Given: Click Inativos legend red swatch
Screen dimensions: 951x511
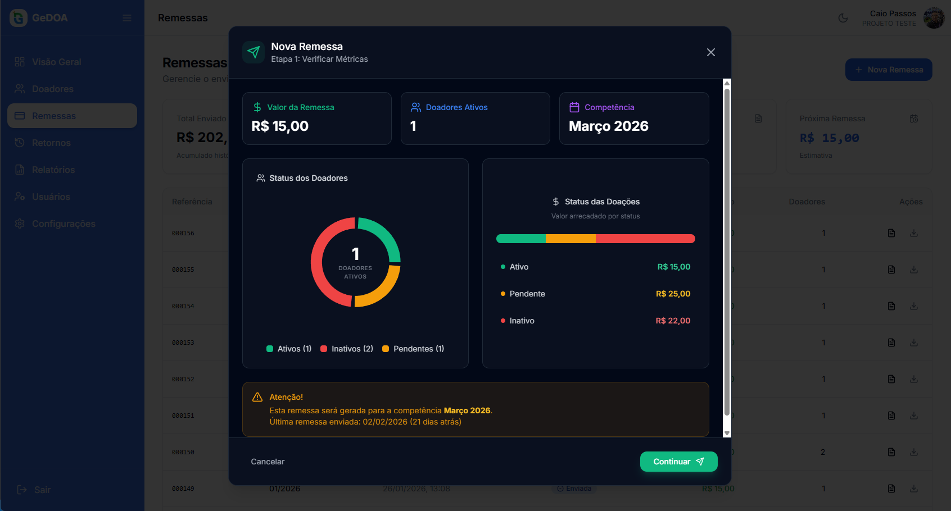Looking at the screenshot, I should click(x=324, y=349).
